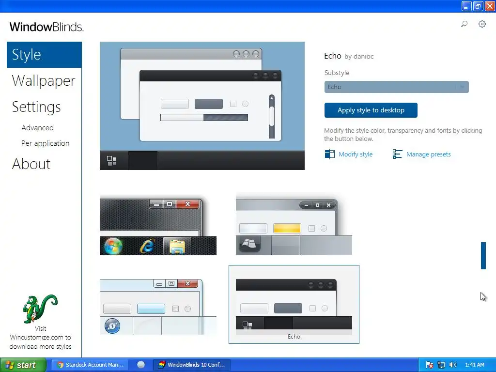Screen dimensions: 496x372
Task: Click the Wincustomize gecko mascot
Action: coord(40,309)
